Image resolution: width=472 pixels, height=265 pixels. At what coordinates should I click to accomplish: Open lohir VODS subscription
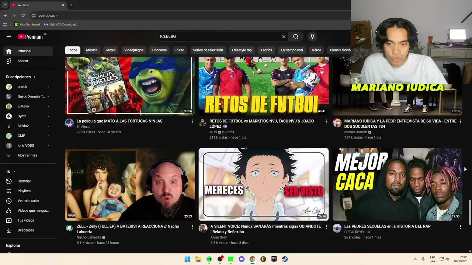pos(28,145)
